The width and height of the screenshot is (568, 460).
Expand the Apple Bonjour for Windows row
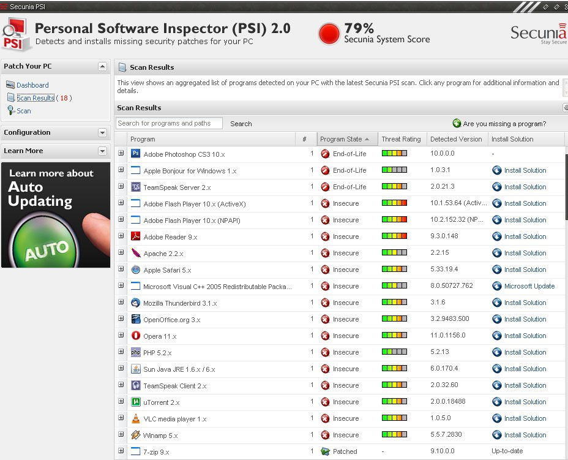point(121,170)
